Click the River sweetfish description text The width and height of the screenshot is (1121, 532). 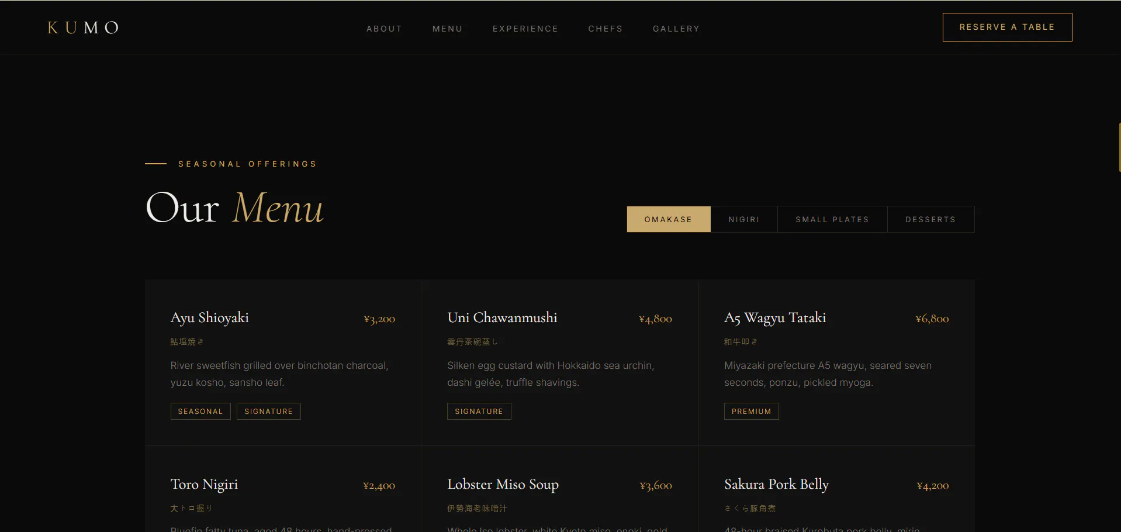pyautogui.click(x=279, y=374)
